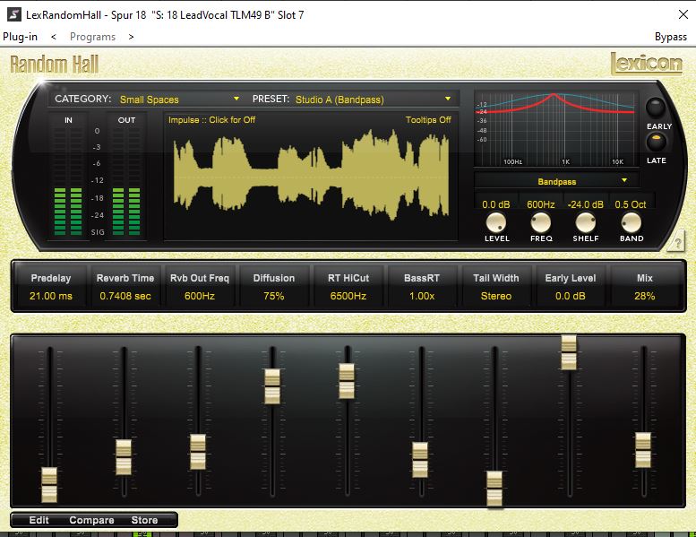The image size is (696, 537).
Task: Click the Reverb Time fader handle
Action: (x=124, y=457)
